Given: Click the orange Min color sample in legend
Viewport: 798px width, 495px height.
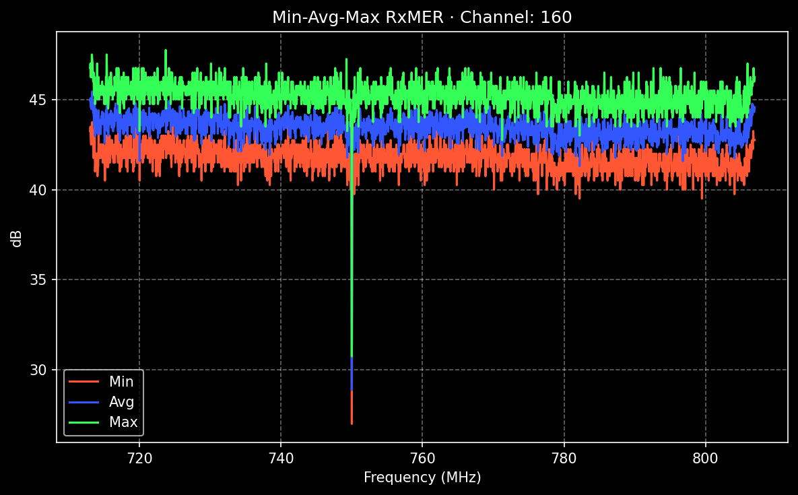Looking at the screenshot, I should tap(84, 381).
